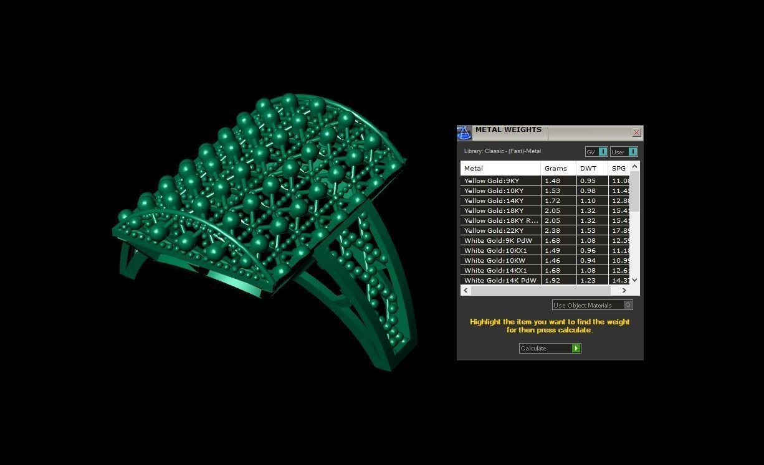Click the Metal Weights scale icon

464,133
